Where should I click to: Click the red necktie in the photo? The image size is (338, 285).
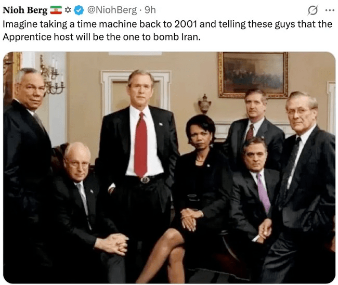140,145
